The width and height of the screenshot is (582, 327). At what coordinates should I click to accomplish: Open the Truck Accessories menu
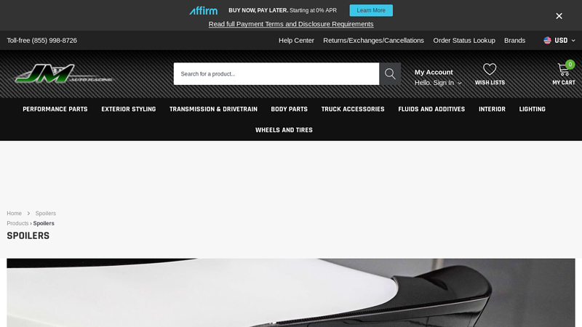[353, 109]
